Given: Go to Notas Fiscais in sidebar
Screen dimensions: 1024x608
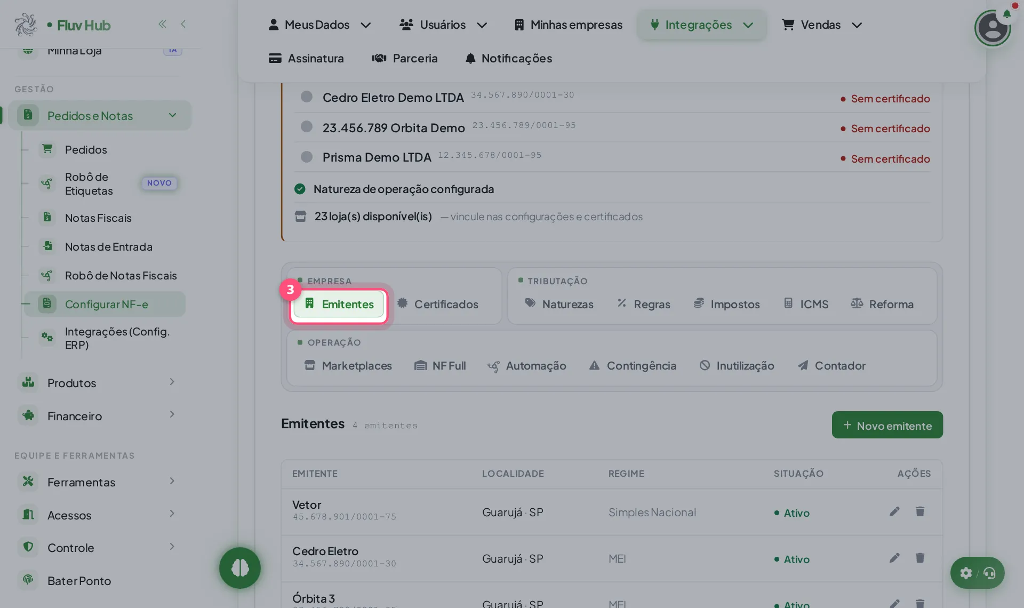Looking at the screenshot, I should click(98, 218).
